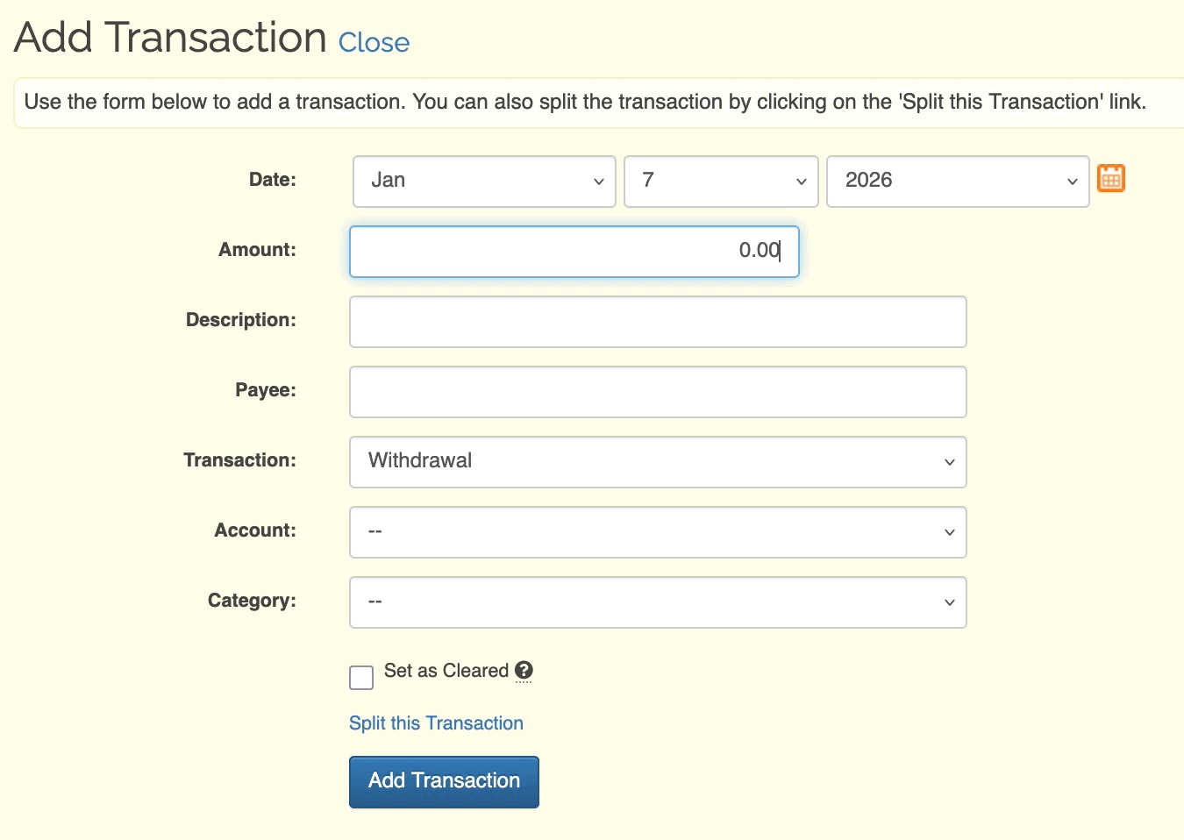Click the Payee field label
1184x840 pixels.
tap(265, 390)
